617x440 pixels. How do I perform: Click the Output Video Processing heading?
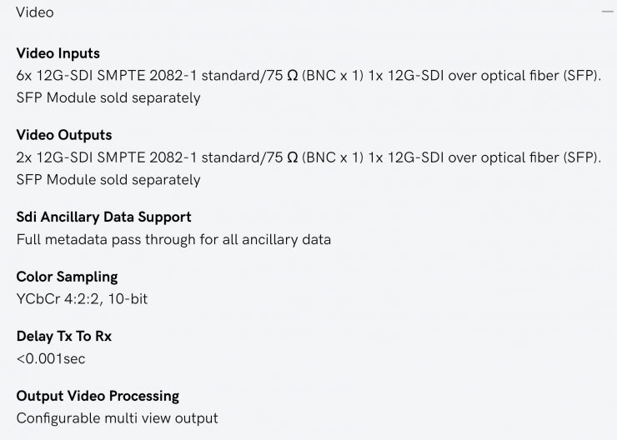point(98,396)
